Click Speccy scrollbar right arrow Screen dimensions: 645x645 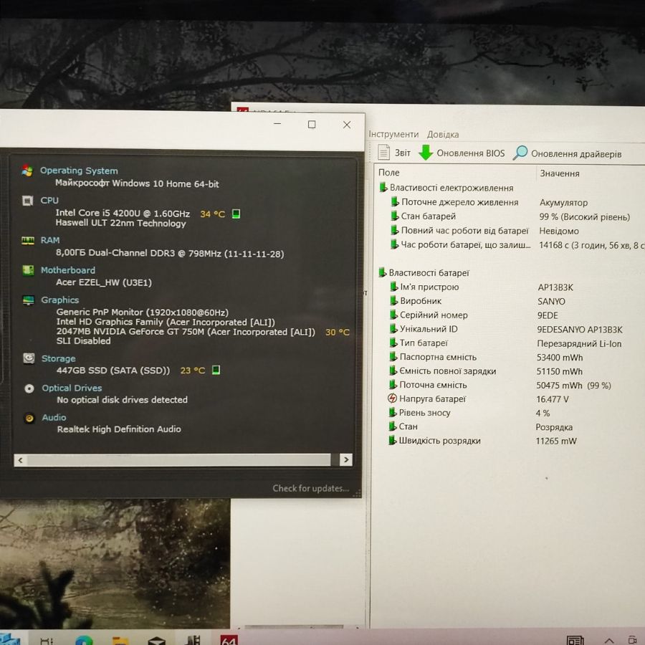pyautogui.click(x=346, y=459)
